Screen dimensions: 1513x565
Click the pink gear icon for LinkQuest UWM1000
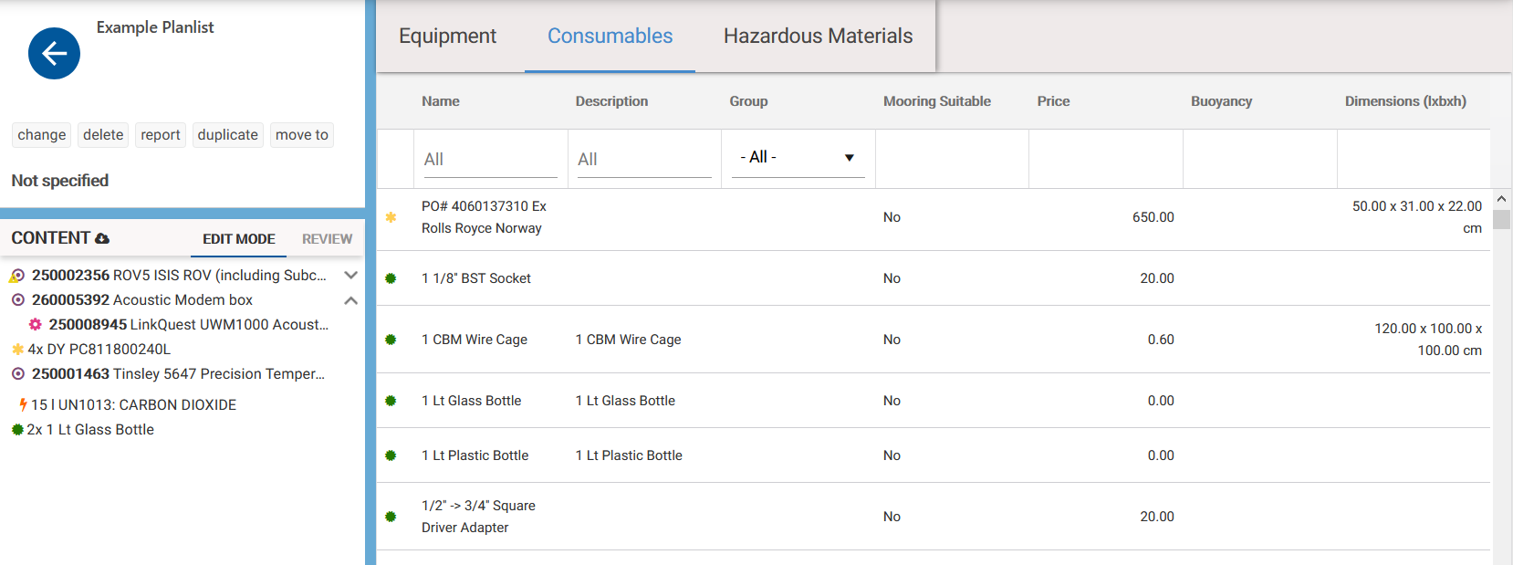[36, 325]
